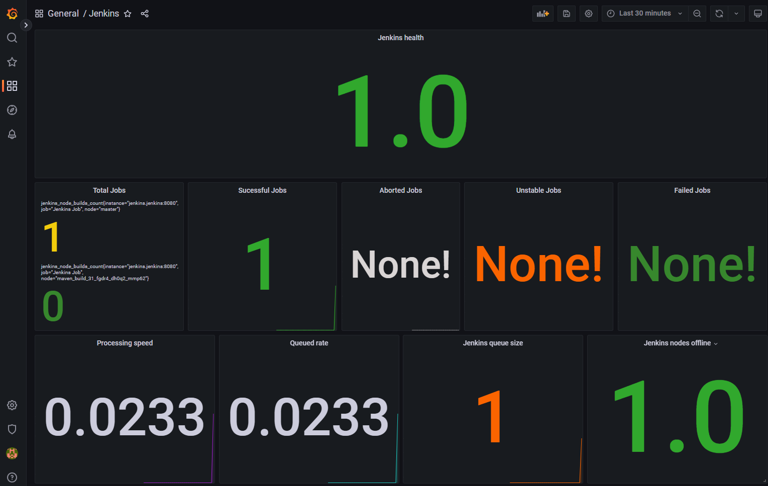Open the Processing speed panel title menu
The width and height of the screenshot is (768, 486).
(125, 343)
